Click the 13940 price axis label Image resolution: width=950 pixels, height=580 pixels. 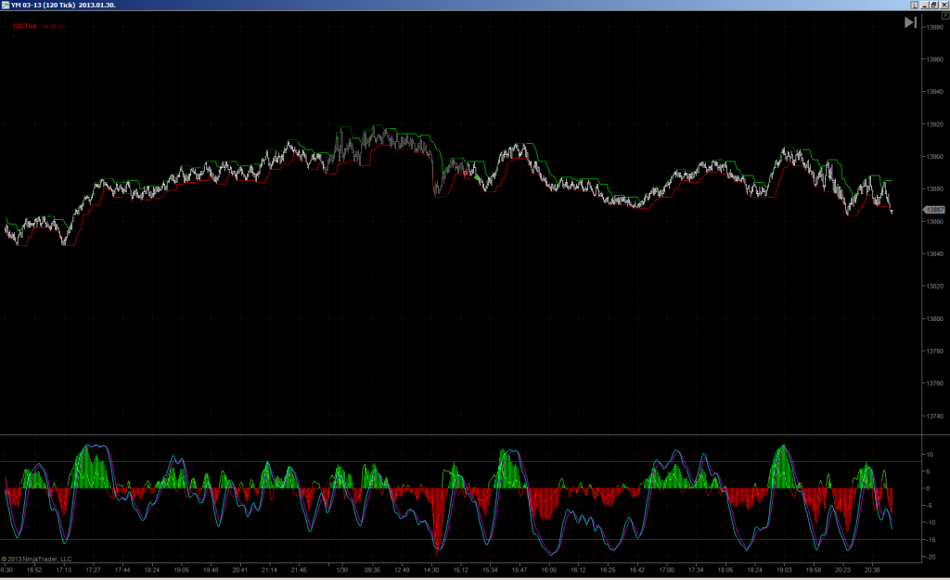click(934, 92)
